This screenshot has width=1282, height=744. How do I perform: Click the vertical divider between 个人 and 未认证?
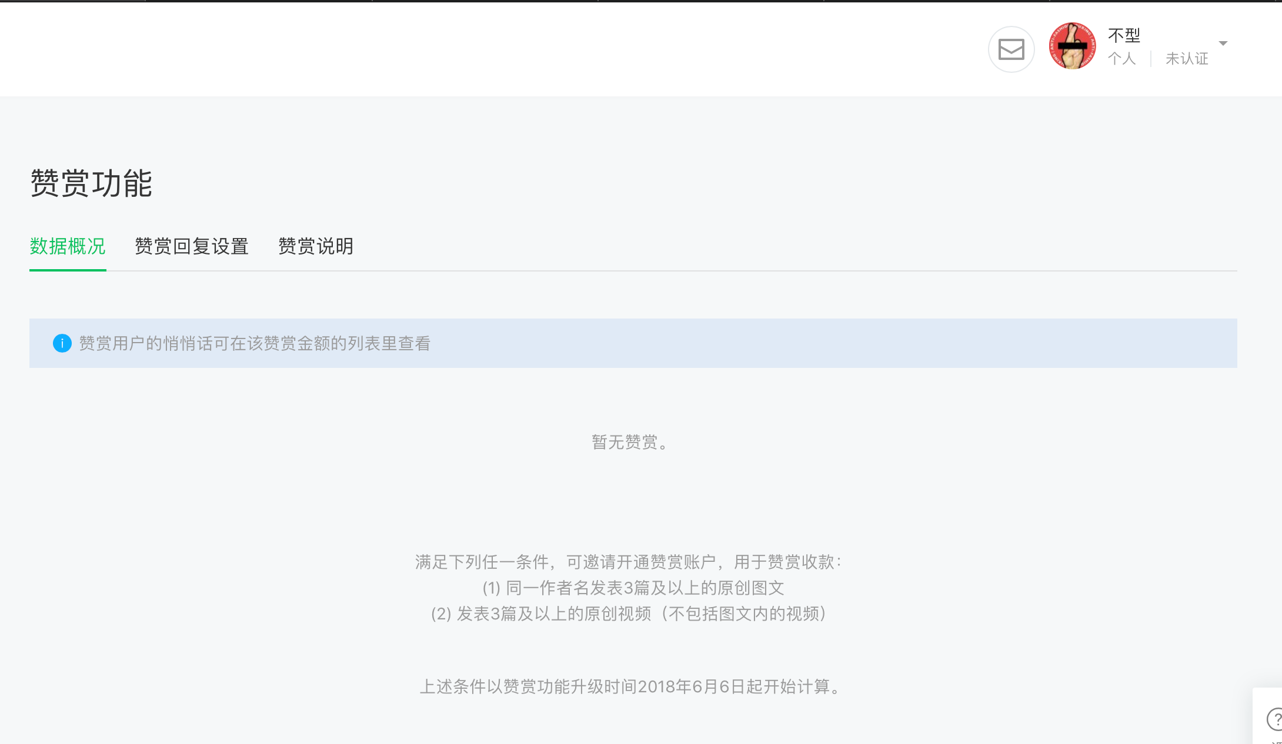pyautogui.click(x=1151, y=59)
